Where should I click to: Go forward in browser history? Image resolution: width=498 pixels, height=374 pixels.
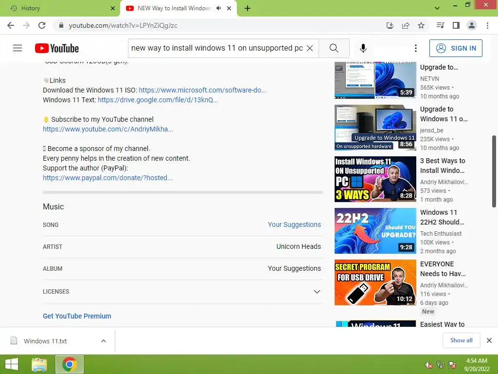[26, 25]
